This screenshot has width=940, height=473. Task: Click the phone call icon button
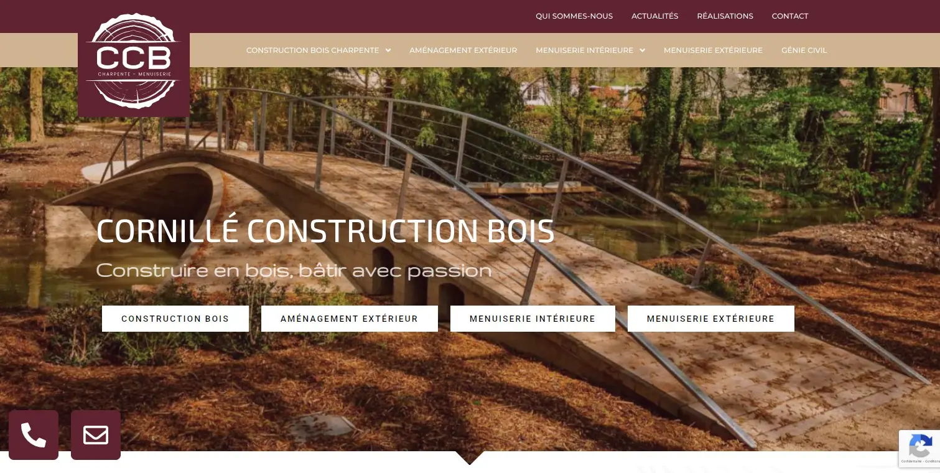point(34,435)
